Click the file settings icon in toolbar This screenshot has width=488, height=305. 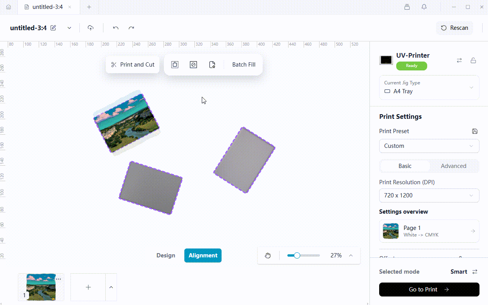click(x=212, y=65)
